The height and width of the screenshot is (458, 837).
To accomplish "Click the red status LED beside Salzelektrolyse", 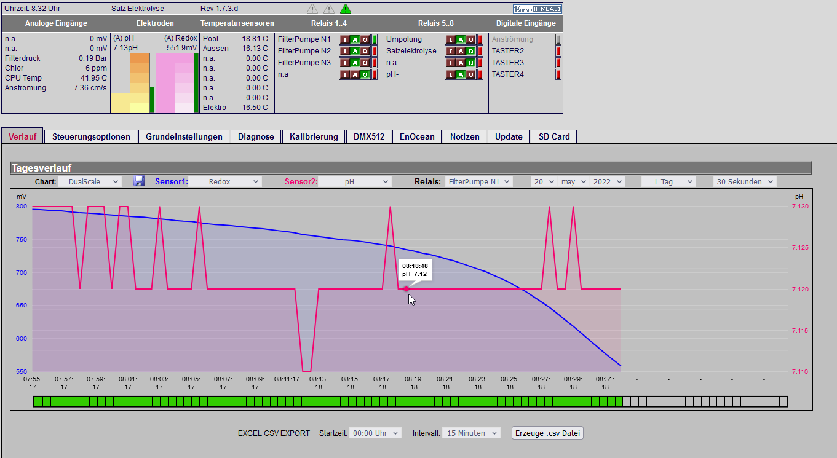I will point(480,51).
